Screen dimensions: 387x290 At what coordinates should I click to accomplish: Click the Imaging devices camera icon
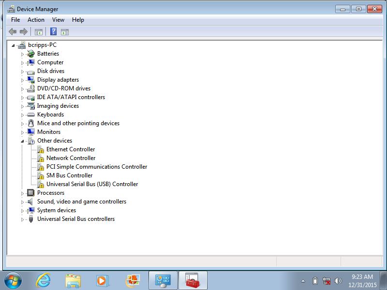[31, 106]
